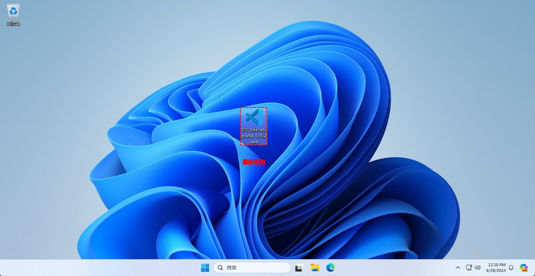This screenshot has width=535, height=276.
Task: Click the 回收站 label under Recycle Bin
Action: [x=13, y=24]
